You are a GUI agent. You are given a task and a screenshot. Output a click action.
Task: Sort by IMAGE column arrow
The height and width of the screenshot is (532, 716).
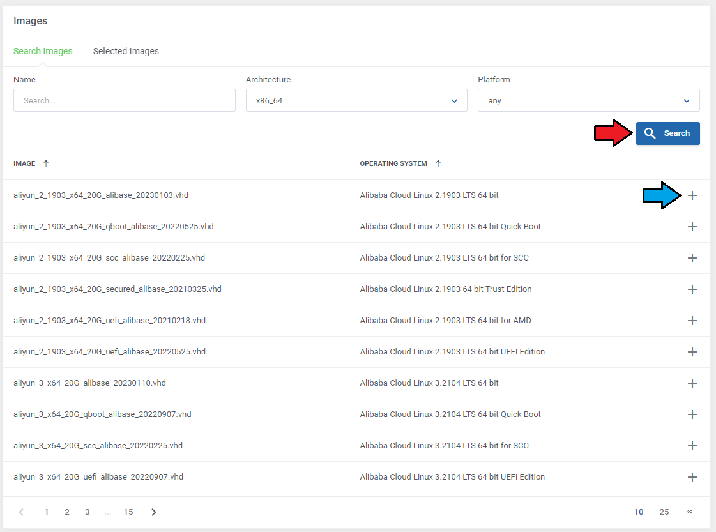(45, 163)
